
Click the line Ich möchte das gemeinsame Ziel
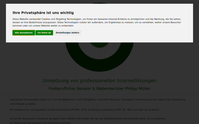click(x=40, y=123)
